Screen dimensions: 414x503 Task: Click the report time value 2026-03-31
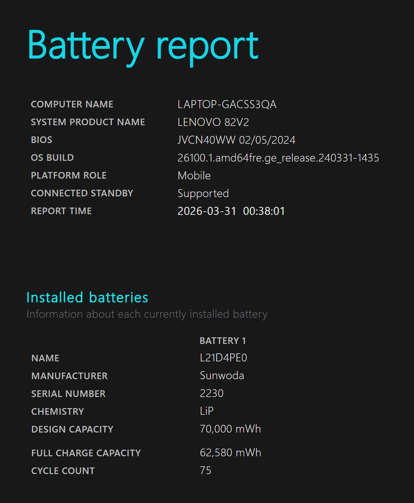click(231, 211)
